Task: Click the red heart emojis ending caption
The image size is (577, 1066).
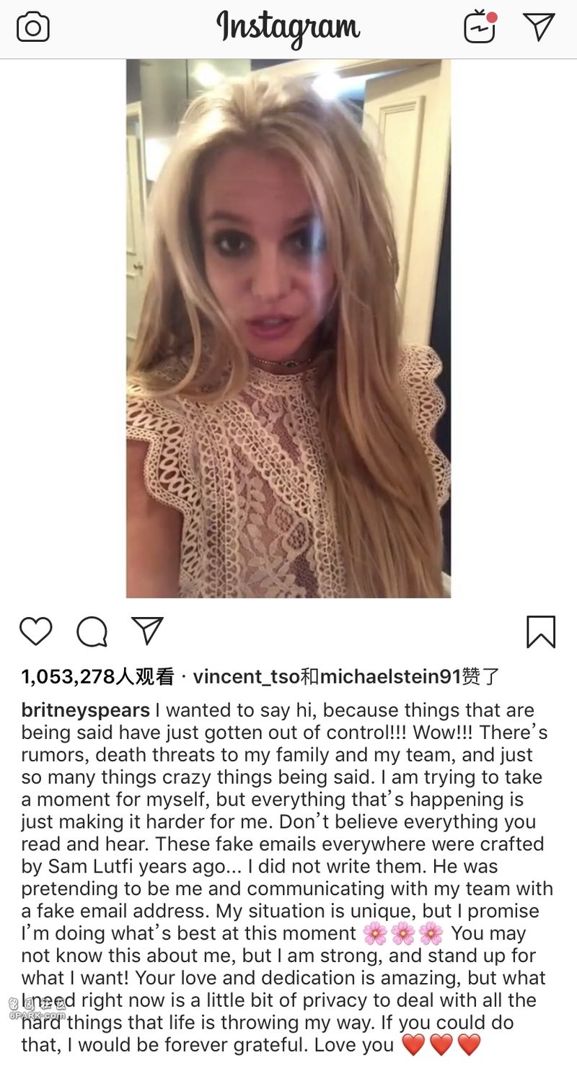Action: [x=441, y=1044]
